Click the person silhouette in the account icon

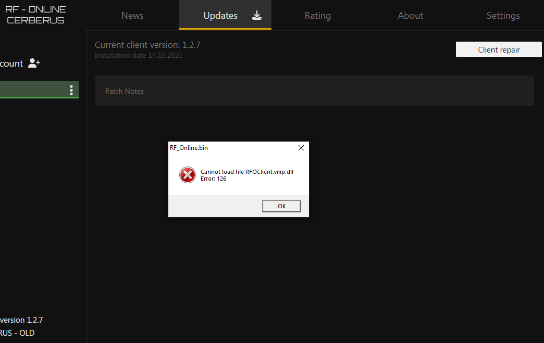tap(32, 63)
